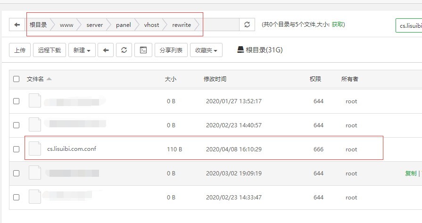This screenshot has height=223, width=422.
Task: Click the 上传 upload button
Action: point(20,50)
